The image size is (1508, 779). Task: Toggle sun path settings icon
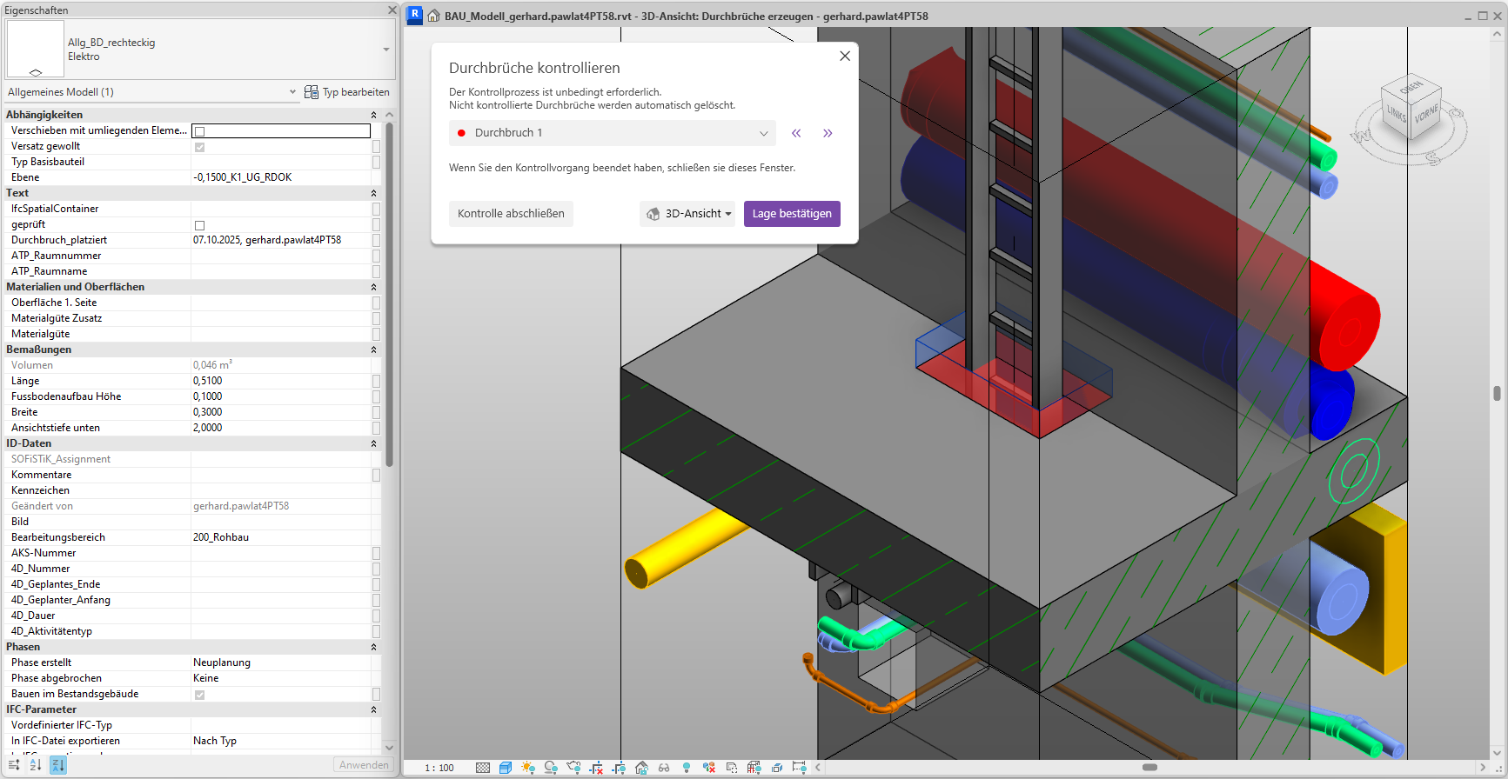(528, 768)
